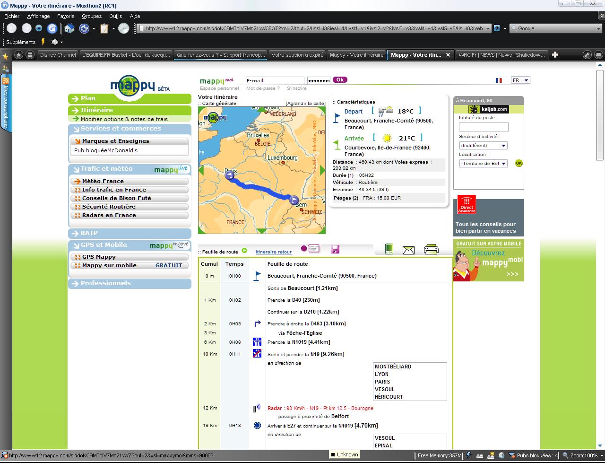The height and width of the screenshot is (463, 605).
Task: Open the FR language dropdown
Action: coord(520,80)
